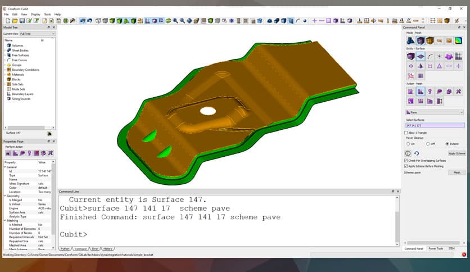This screenshot has width=470, height=272.
Task: Choose the Volume entity icon
Action: click(410, 56)
